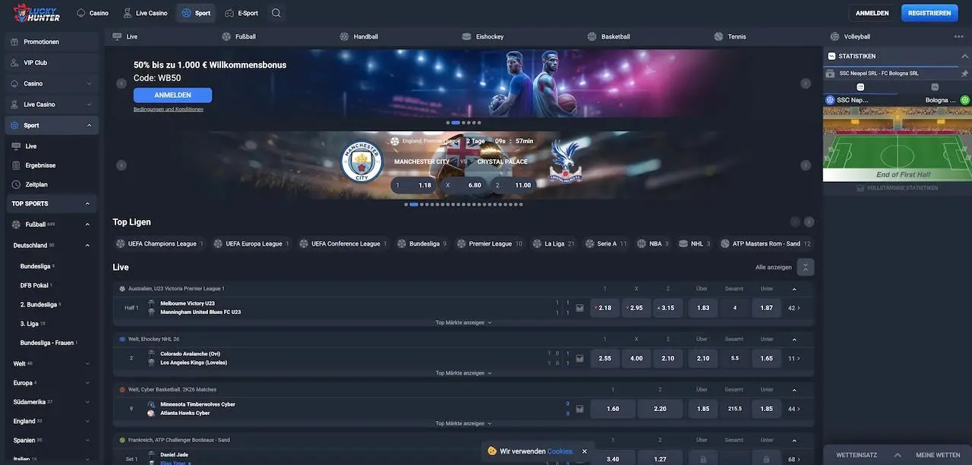Expand Top Märkte anzeigen under Melbourne Victory
The width and height of the screenshot is (972, 465).
click(463, 322)
